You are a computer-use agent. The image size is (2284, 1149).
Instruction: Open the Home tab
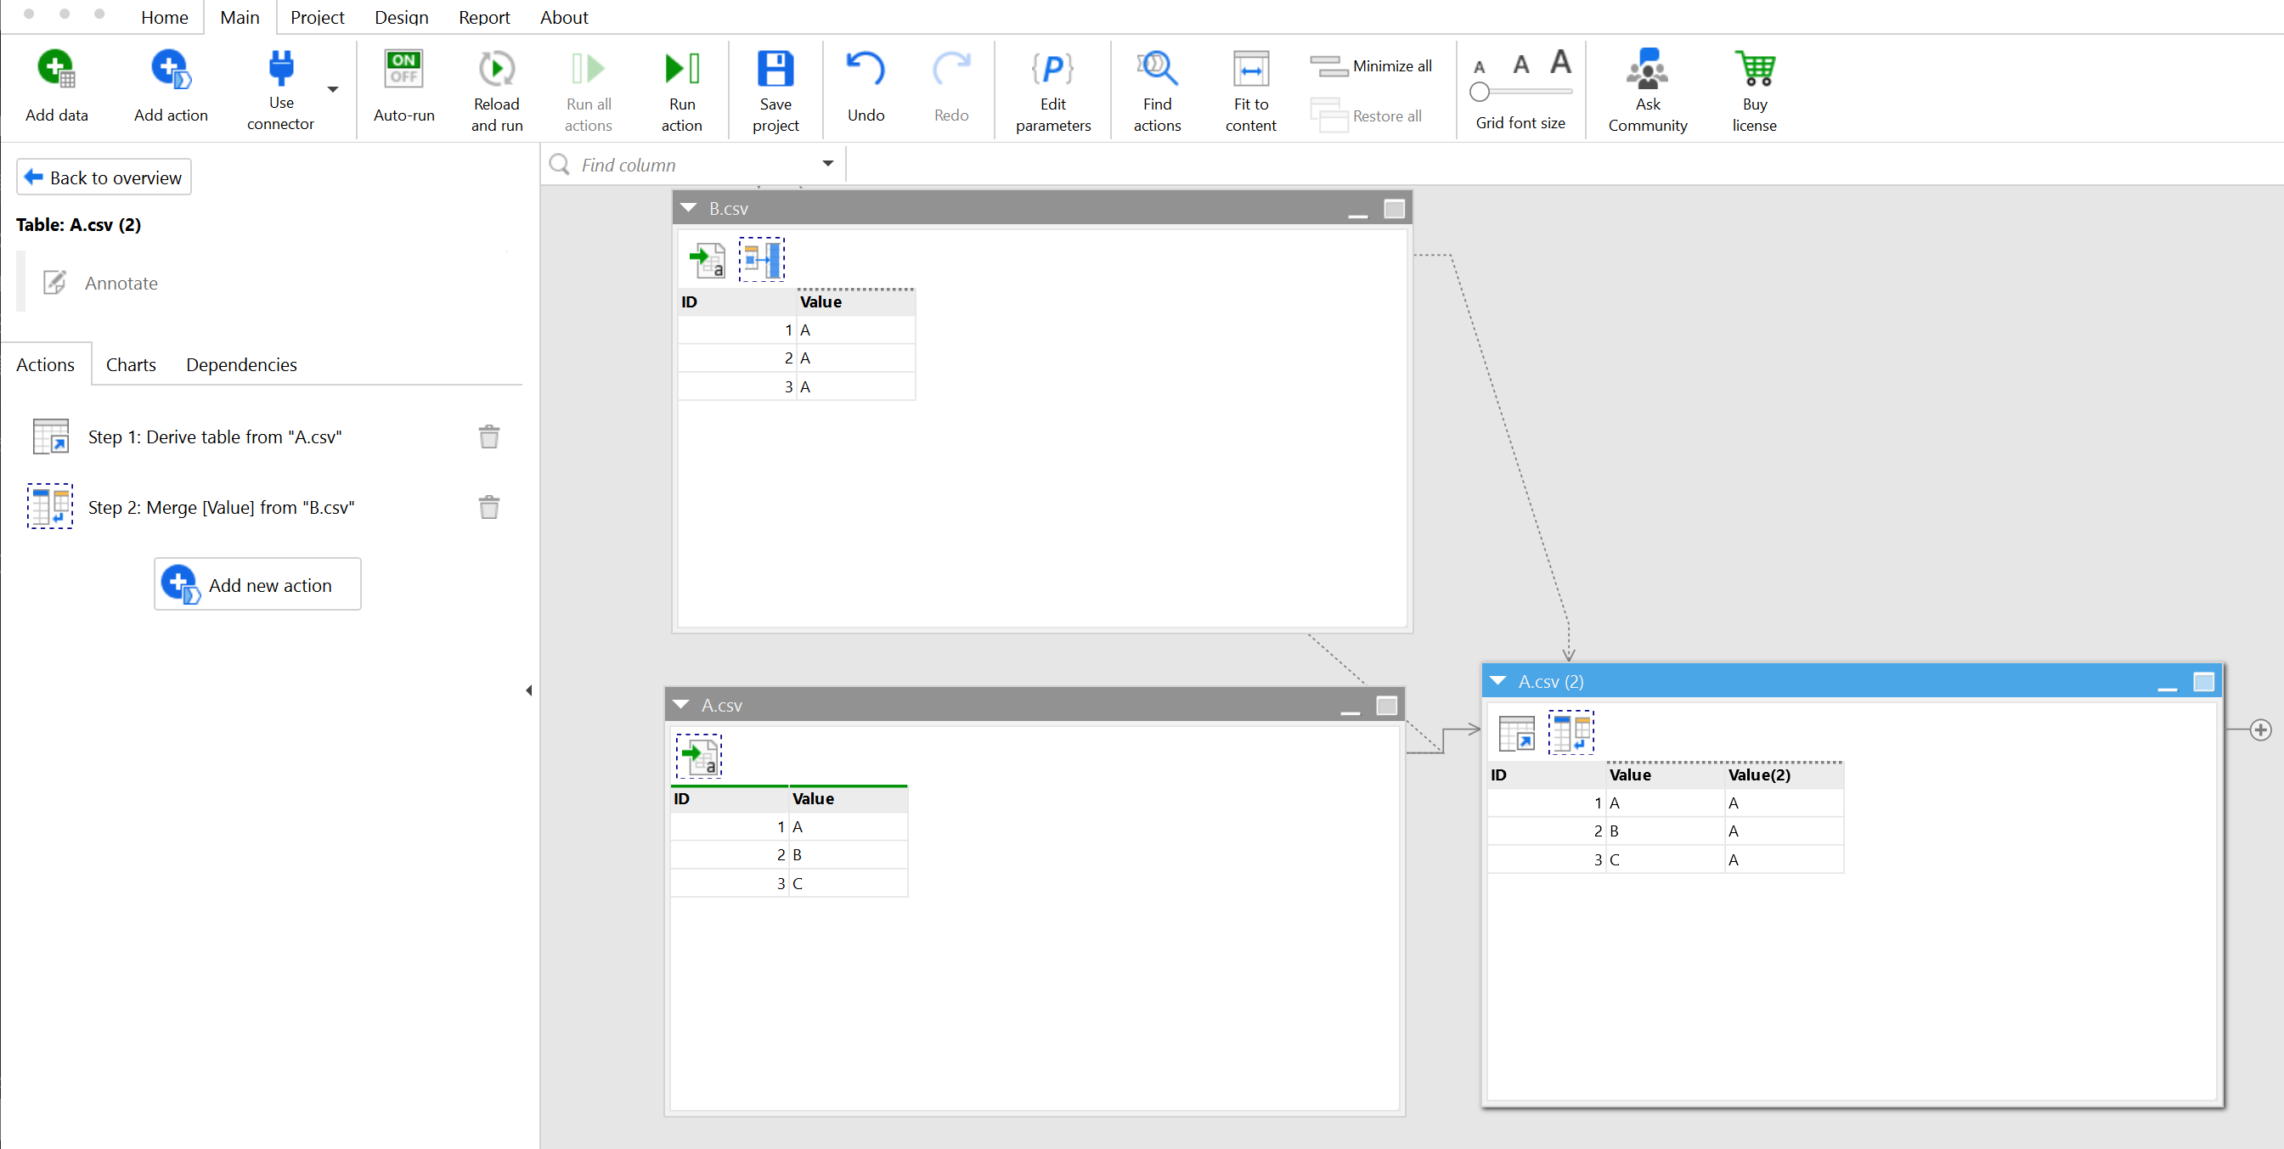164,18
